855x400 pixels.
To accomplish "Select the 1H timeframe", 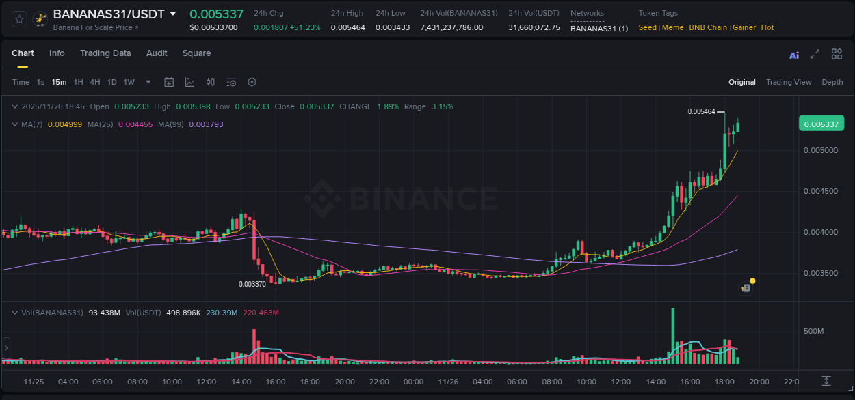I will click(x=77, y=82).
